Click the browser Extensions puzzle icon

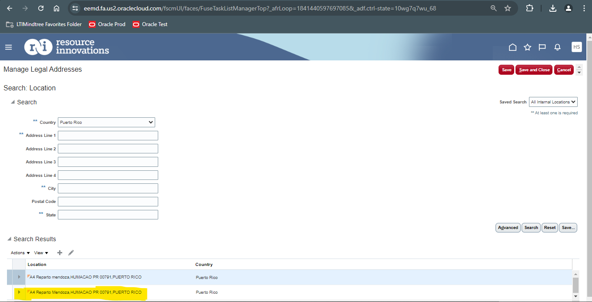pos(529,8)
